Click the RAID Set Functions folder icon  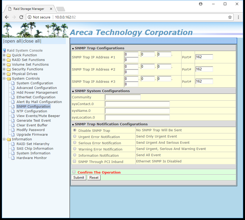pos(9,60)
